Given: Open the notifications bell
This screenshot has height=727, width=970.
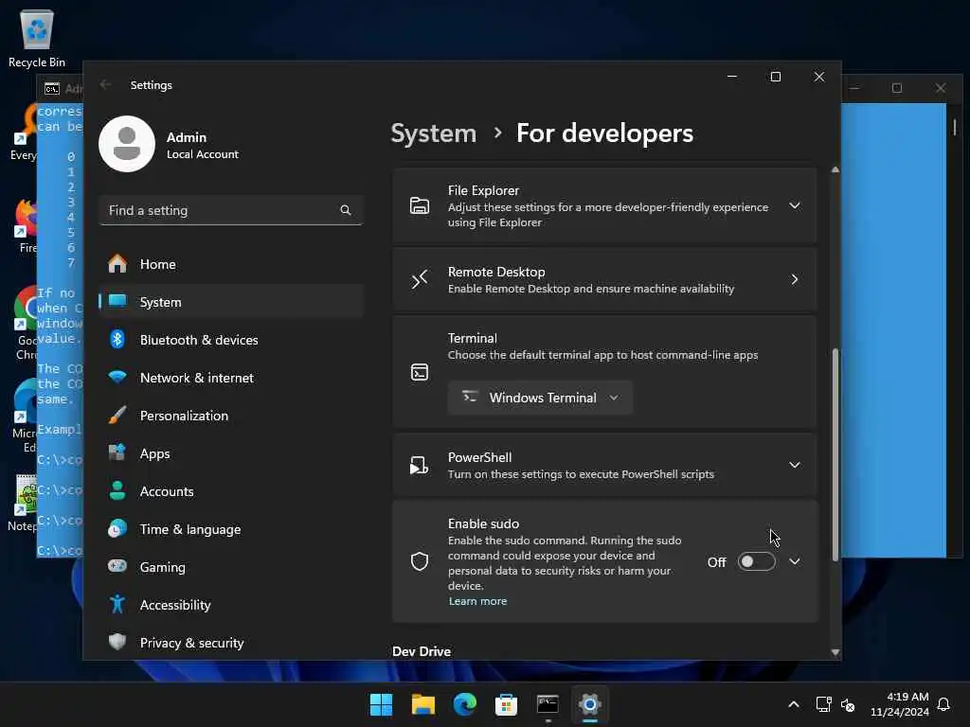Looking at the screenshot, I should 944,704.
